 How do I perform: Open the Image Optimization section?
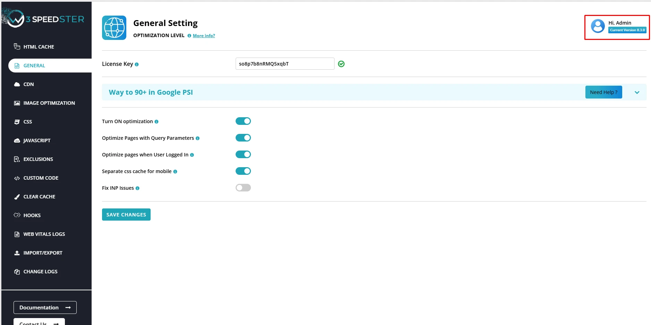coord(49,103)
